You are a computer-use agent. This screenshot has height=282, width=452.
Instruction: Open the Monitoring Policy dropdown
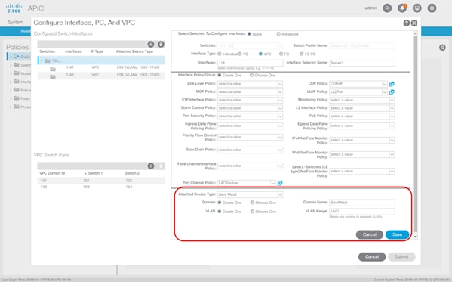pos(392,100)
